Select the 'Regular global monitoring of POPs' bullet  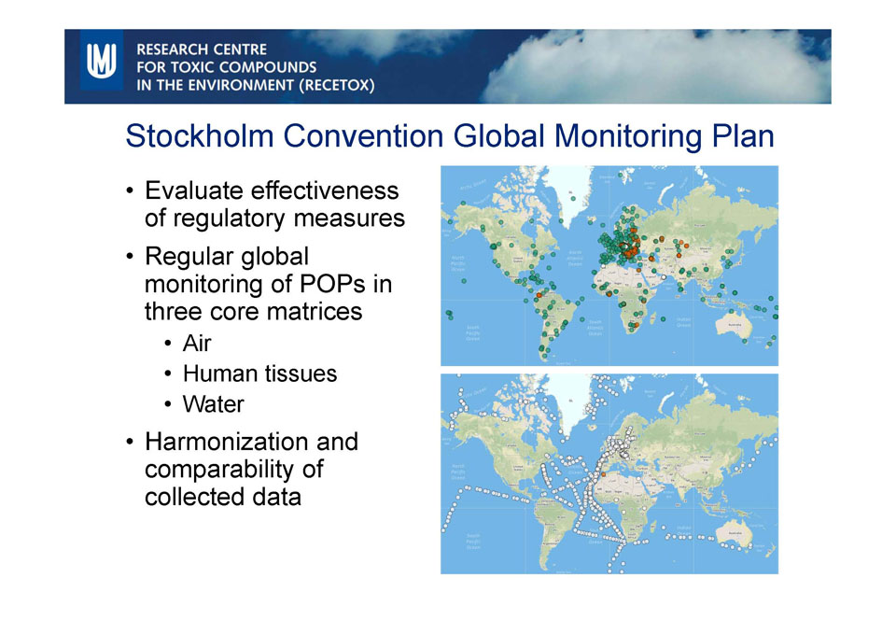click(x=268, y=283)
